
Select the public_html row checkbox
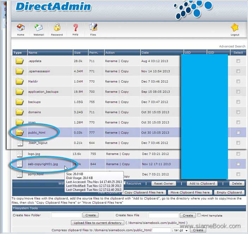click(x=238, y=132)
